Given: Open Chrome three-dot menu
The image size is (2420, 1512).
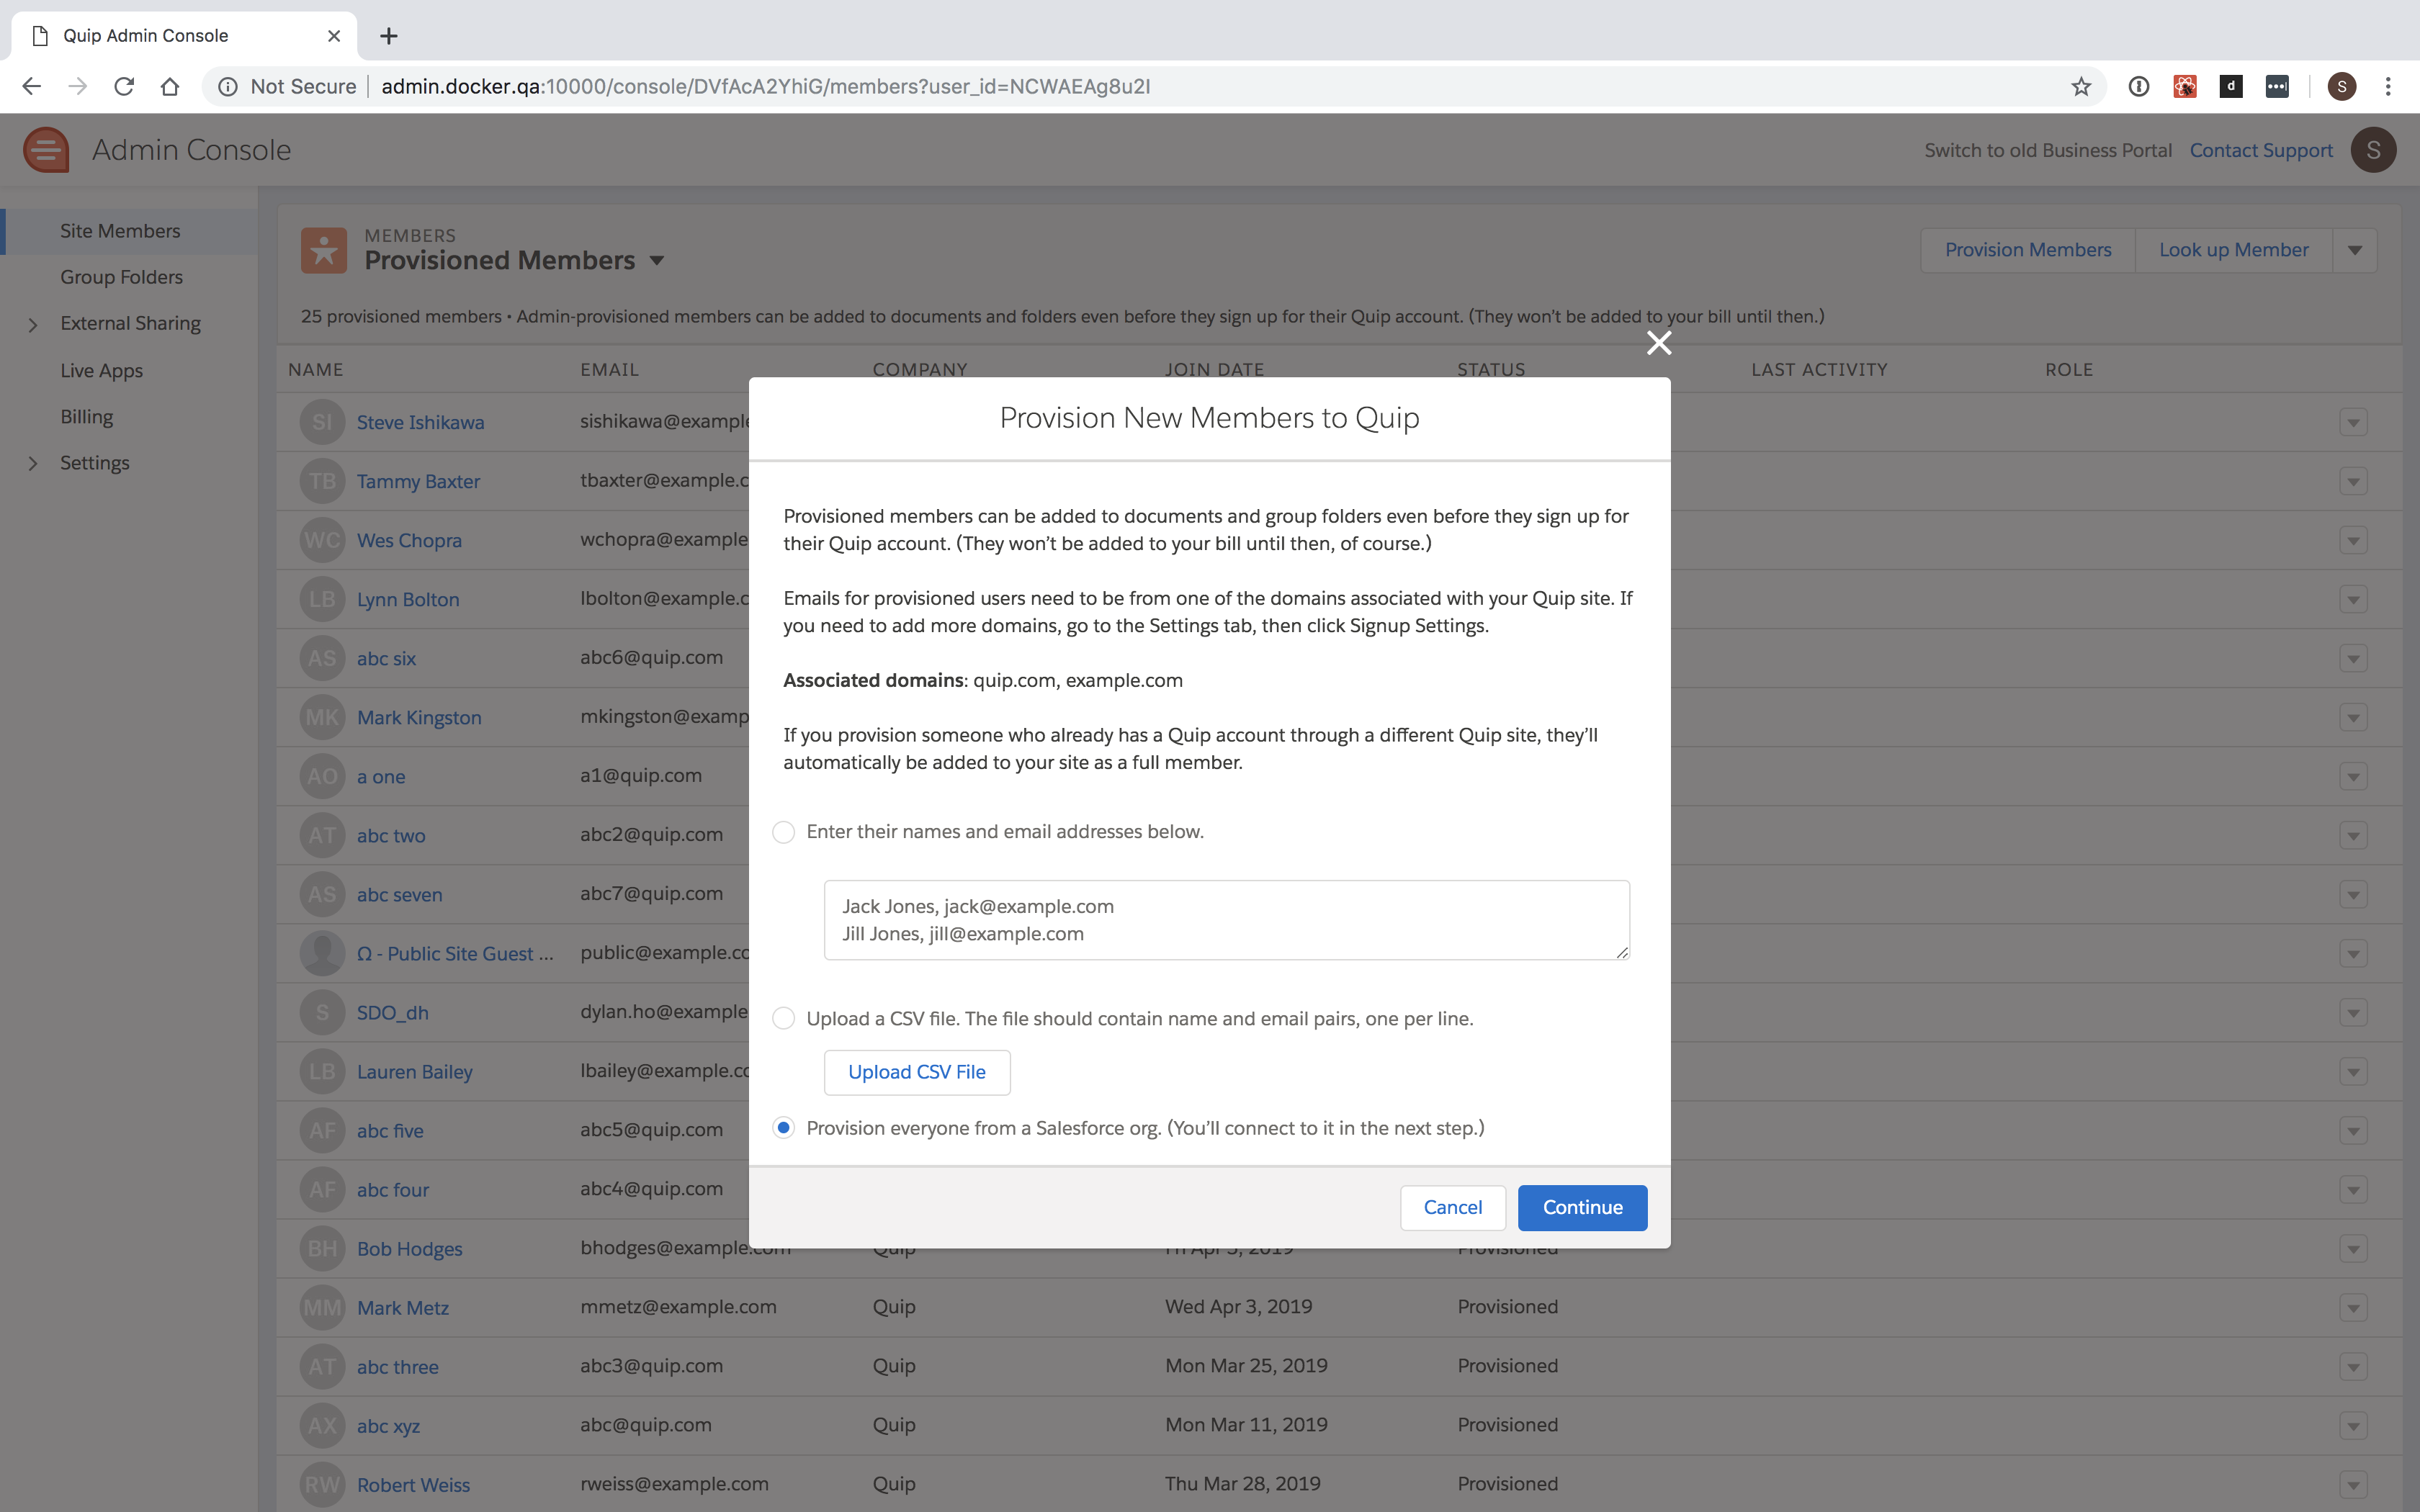Looking at the screenshot, I should point(2388,87).
